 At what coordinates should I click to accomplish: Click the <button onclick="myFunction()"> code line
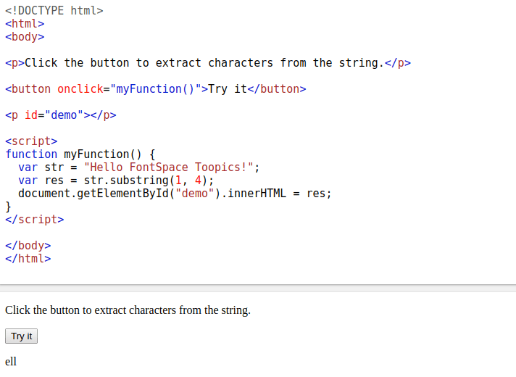pyautogui.click(x=156, y=89)
